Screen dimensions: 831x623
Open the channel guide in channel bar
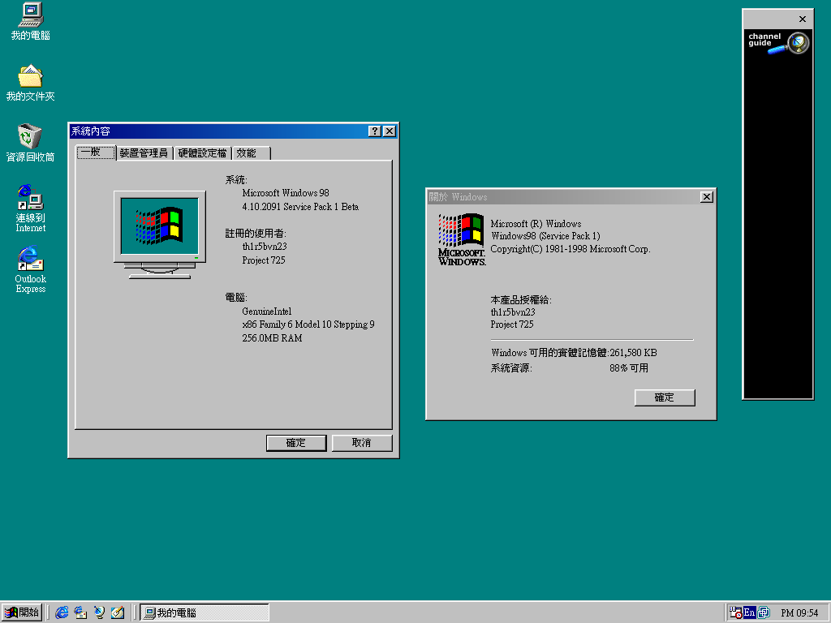click(778, 43)
